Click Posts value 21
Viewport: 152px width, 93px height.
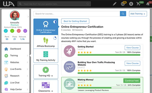(15, 39)
